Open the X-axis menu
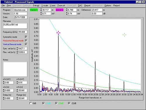The image size is (146, 110). point(53,6)
